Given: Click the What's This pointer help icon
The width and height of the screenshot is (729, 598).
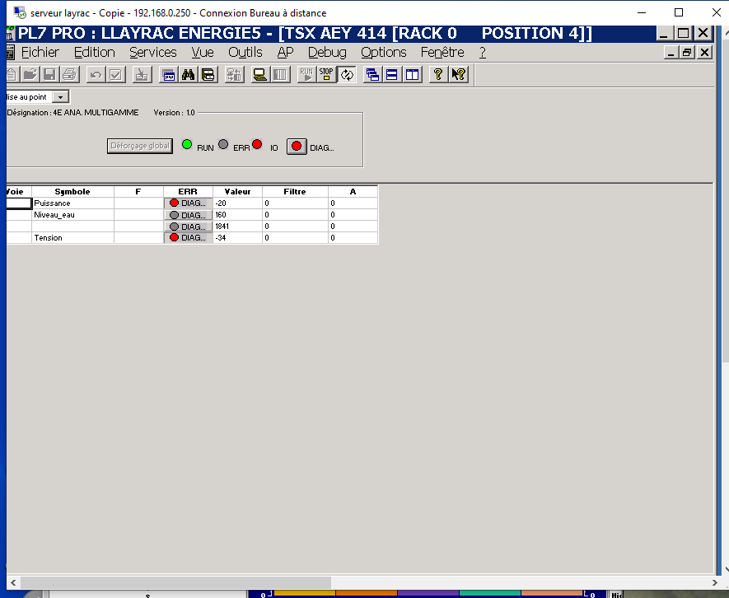Looking at the screenshot, I should (x=458, y=74).
